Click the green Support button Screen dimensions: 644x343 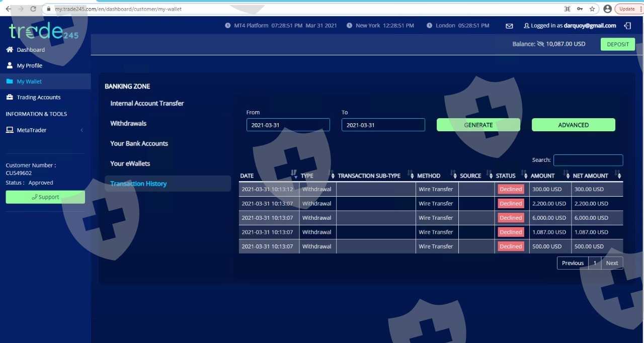tap(45, 197)
